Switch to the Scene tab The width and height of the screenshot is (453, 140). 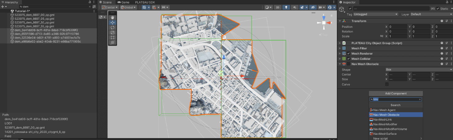(105, 2)
